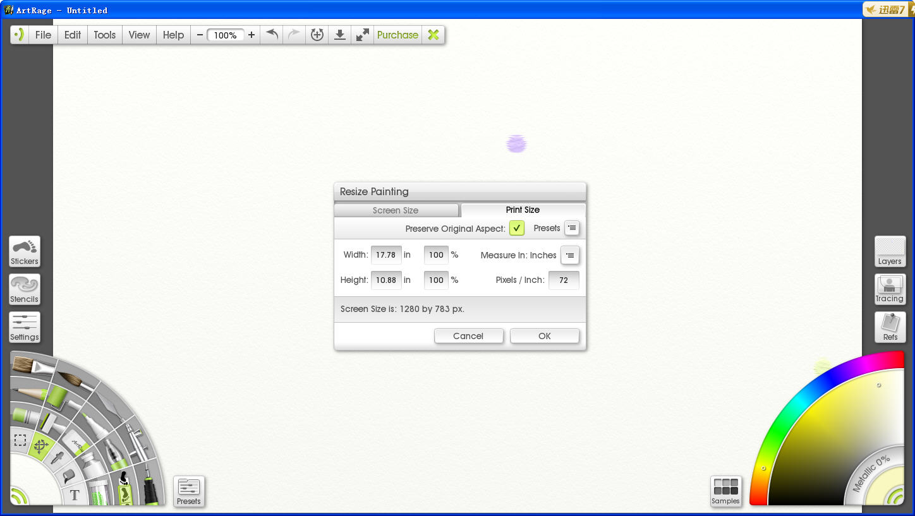Open the tool Presets panel

[189, 491]
